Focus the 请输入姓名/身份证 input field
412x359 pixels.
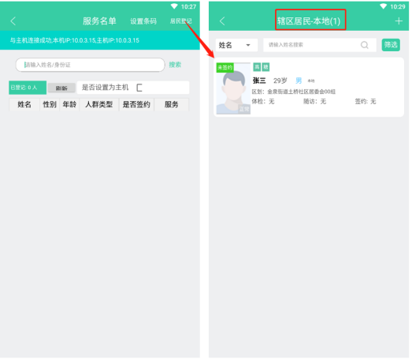[x=90, y=65]
